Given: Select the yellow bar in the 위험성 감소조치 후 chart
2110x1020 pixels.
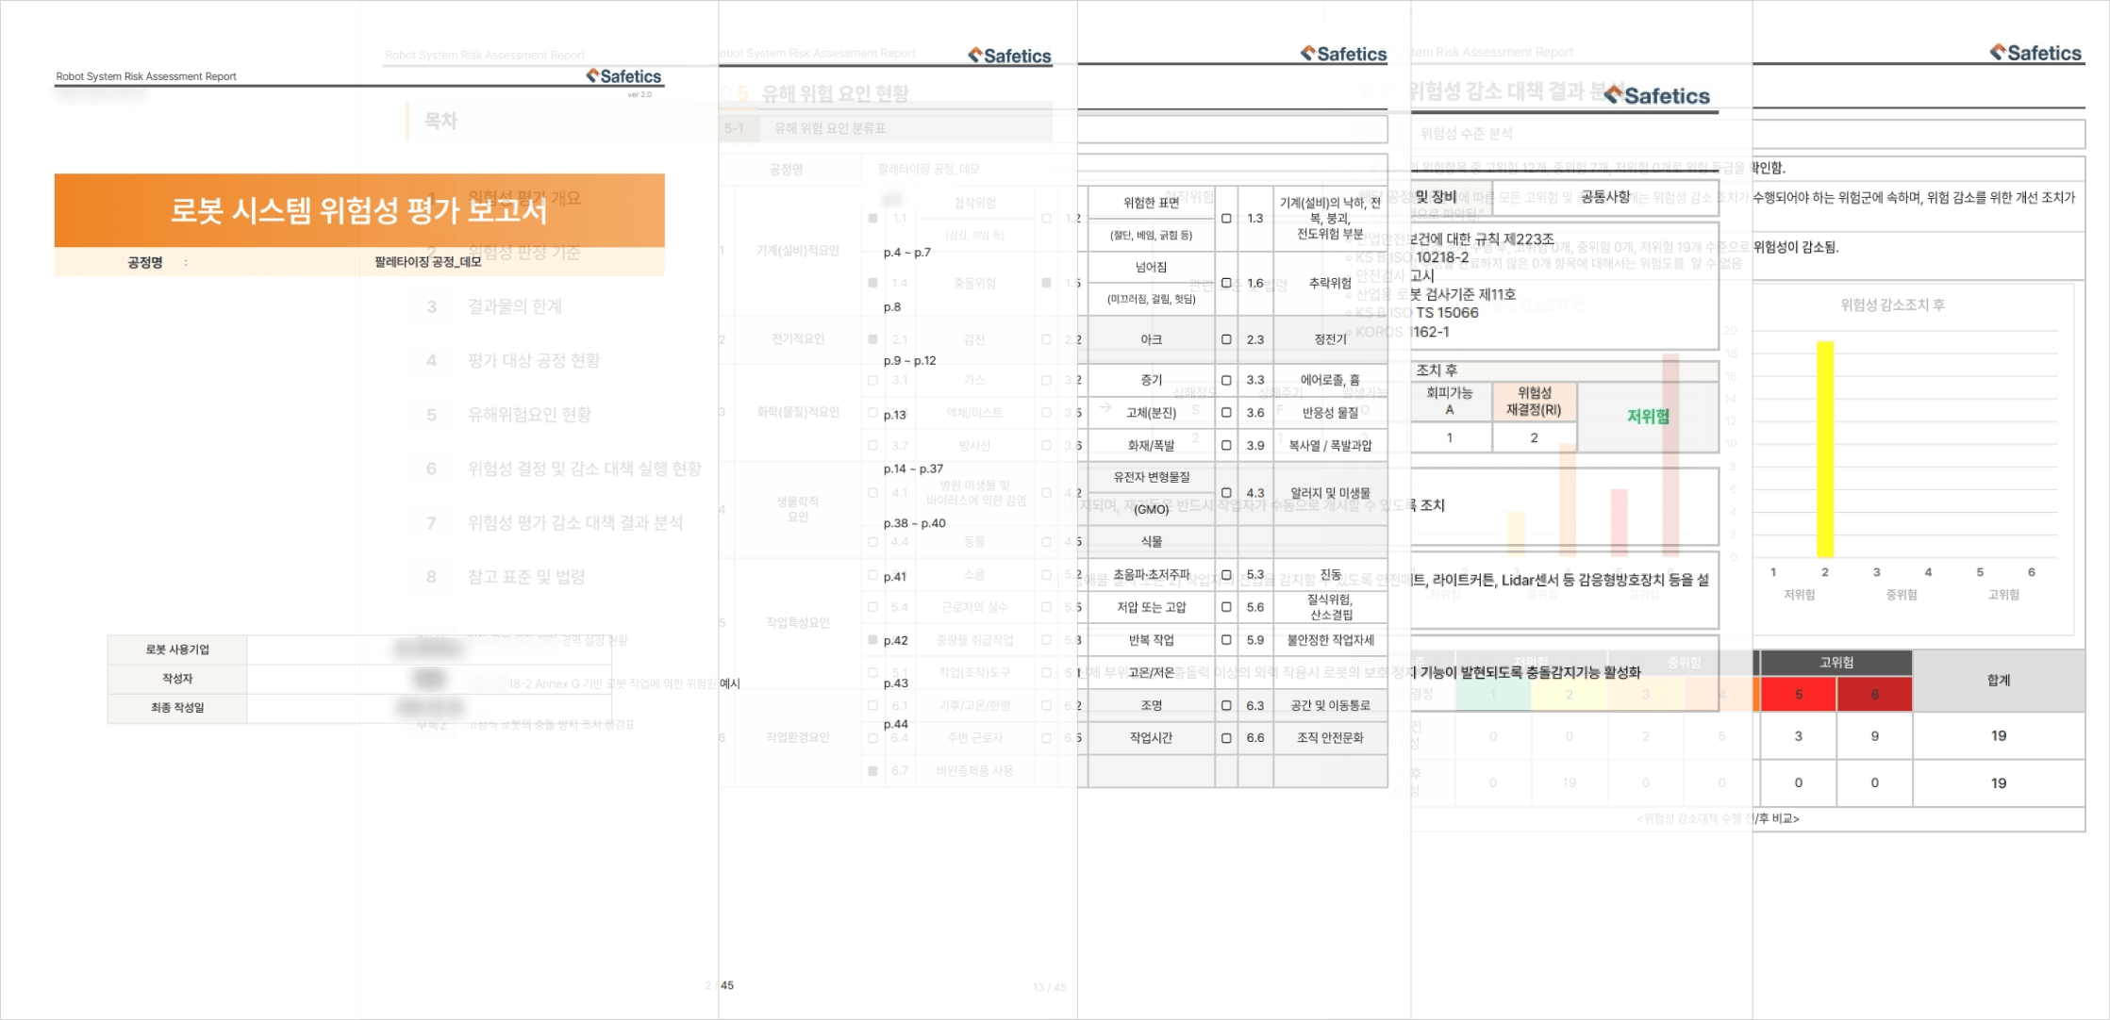Looking at the screenshot, I should click(x=1825, y=449).
